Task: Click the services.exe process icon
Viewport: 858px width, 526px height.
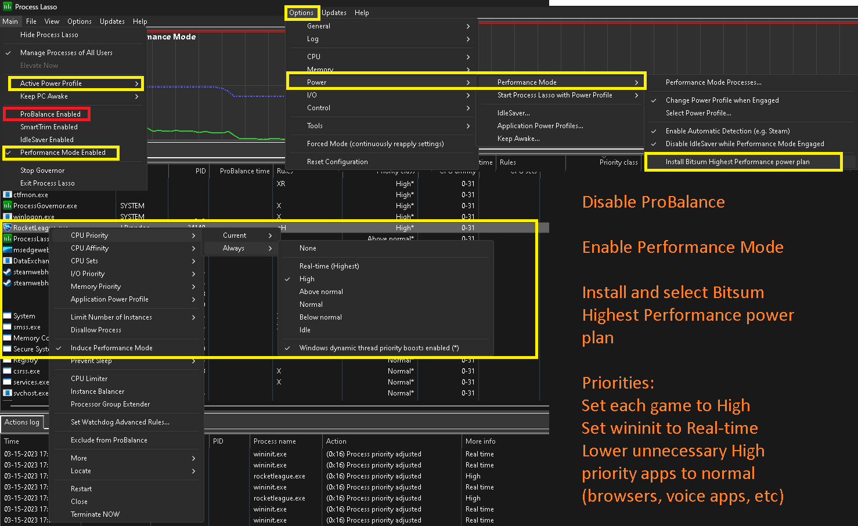Action: pyautogui.click(x=8, y=382)
